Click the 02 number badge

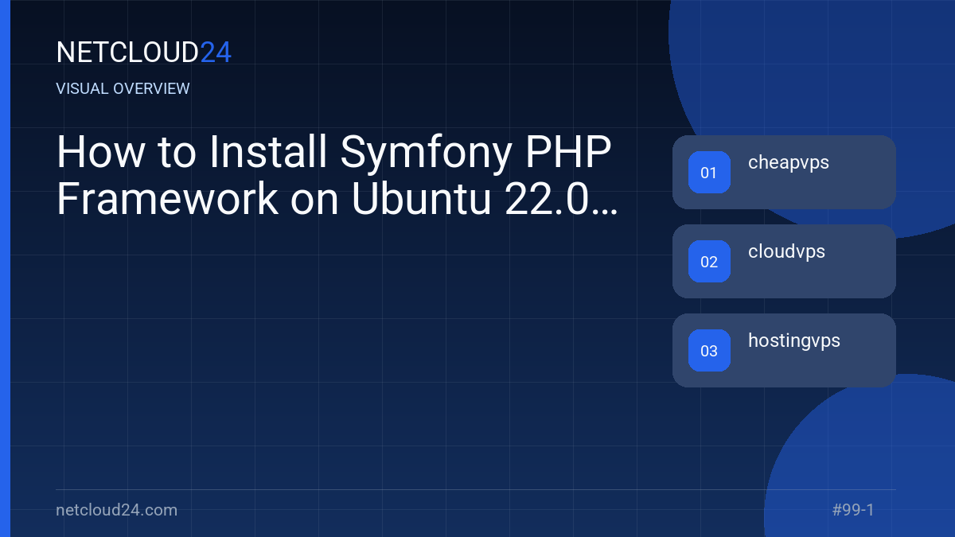click(709, 262)
